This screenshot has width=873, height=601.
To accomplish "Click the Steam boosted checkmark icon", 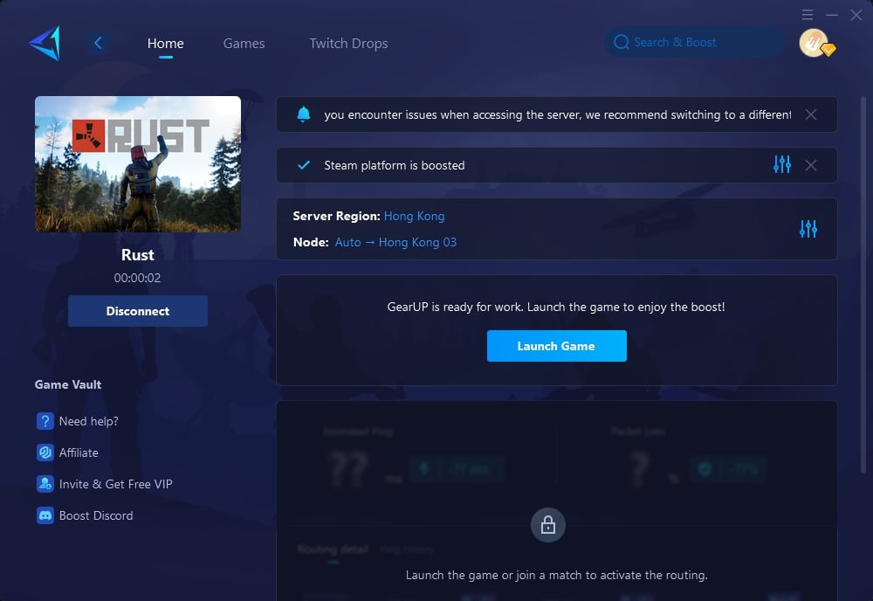I will click(x=304, y=165).
